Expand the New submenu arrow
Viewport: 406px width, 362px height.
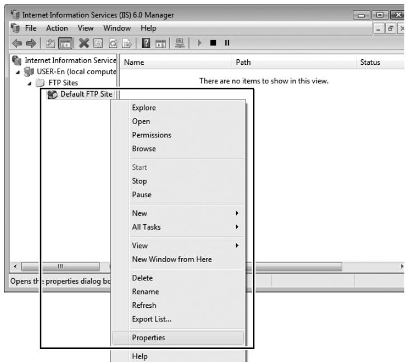click(x=237, y=213)
